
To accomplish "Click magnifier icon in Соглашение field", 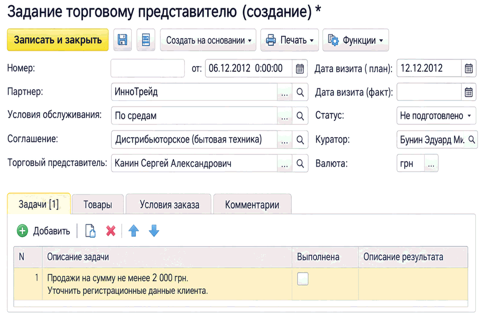I will tap(300, 140).
